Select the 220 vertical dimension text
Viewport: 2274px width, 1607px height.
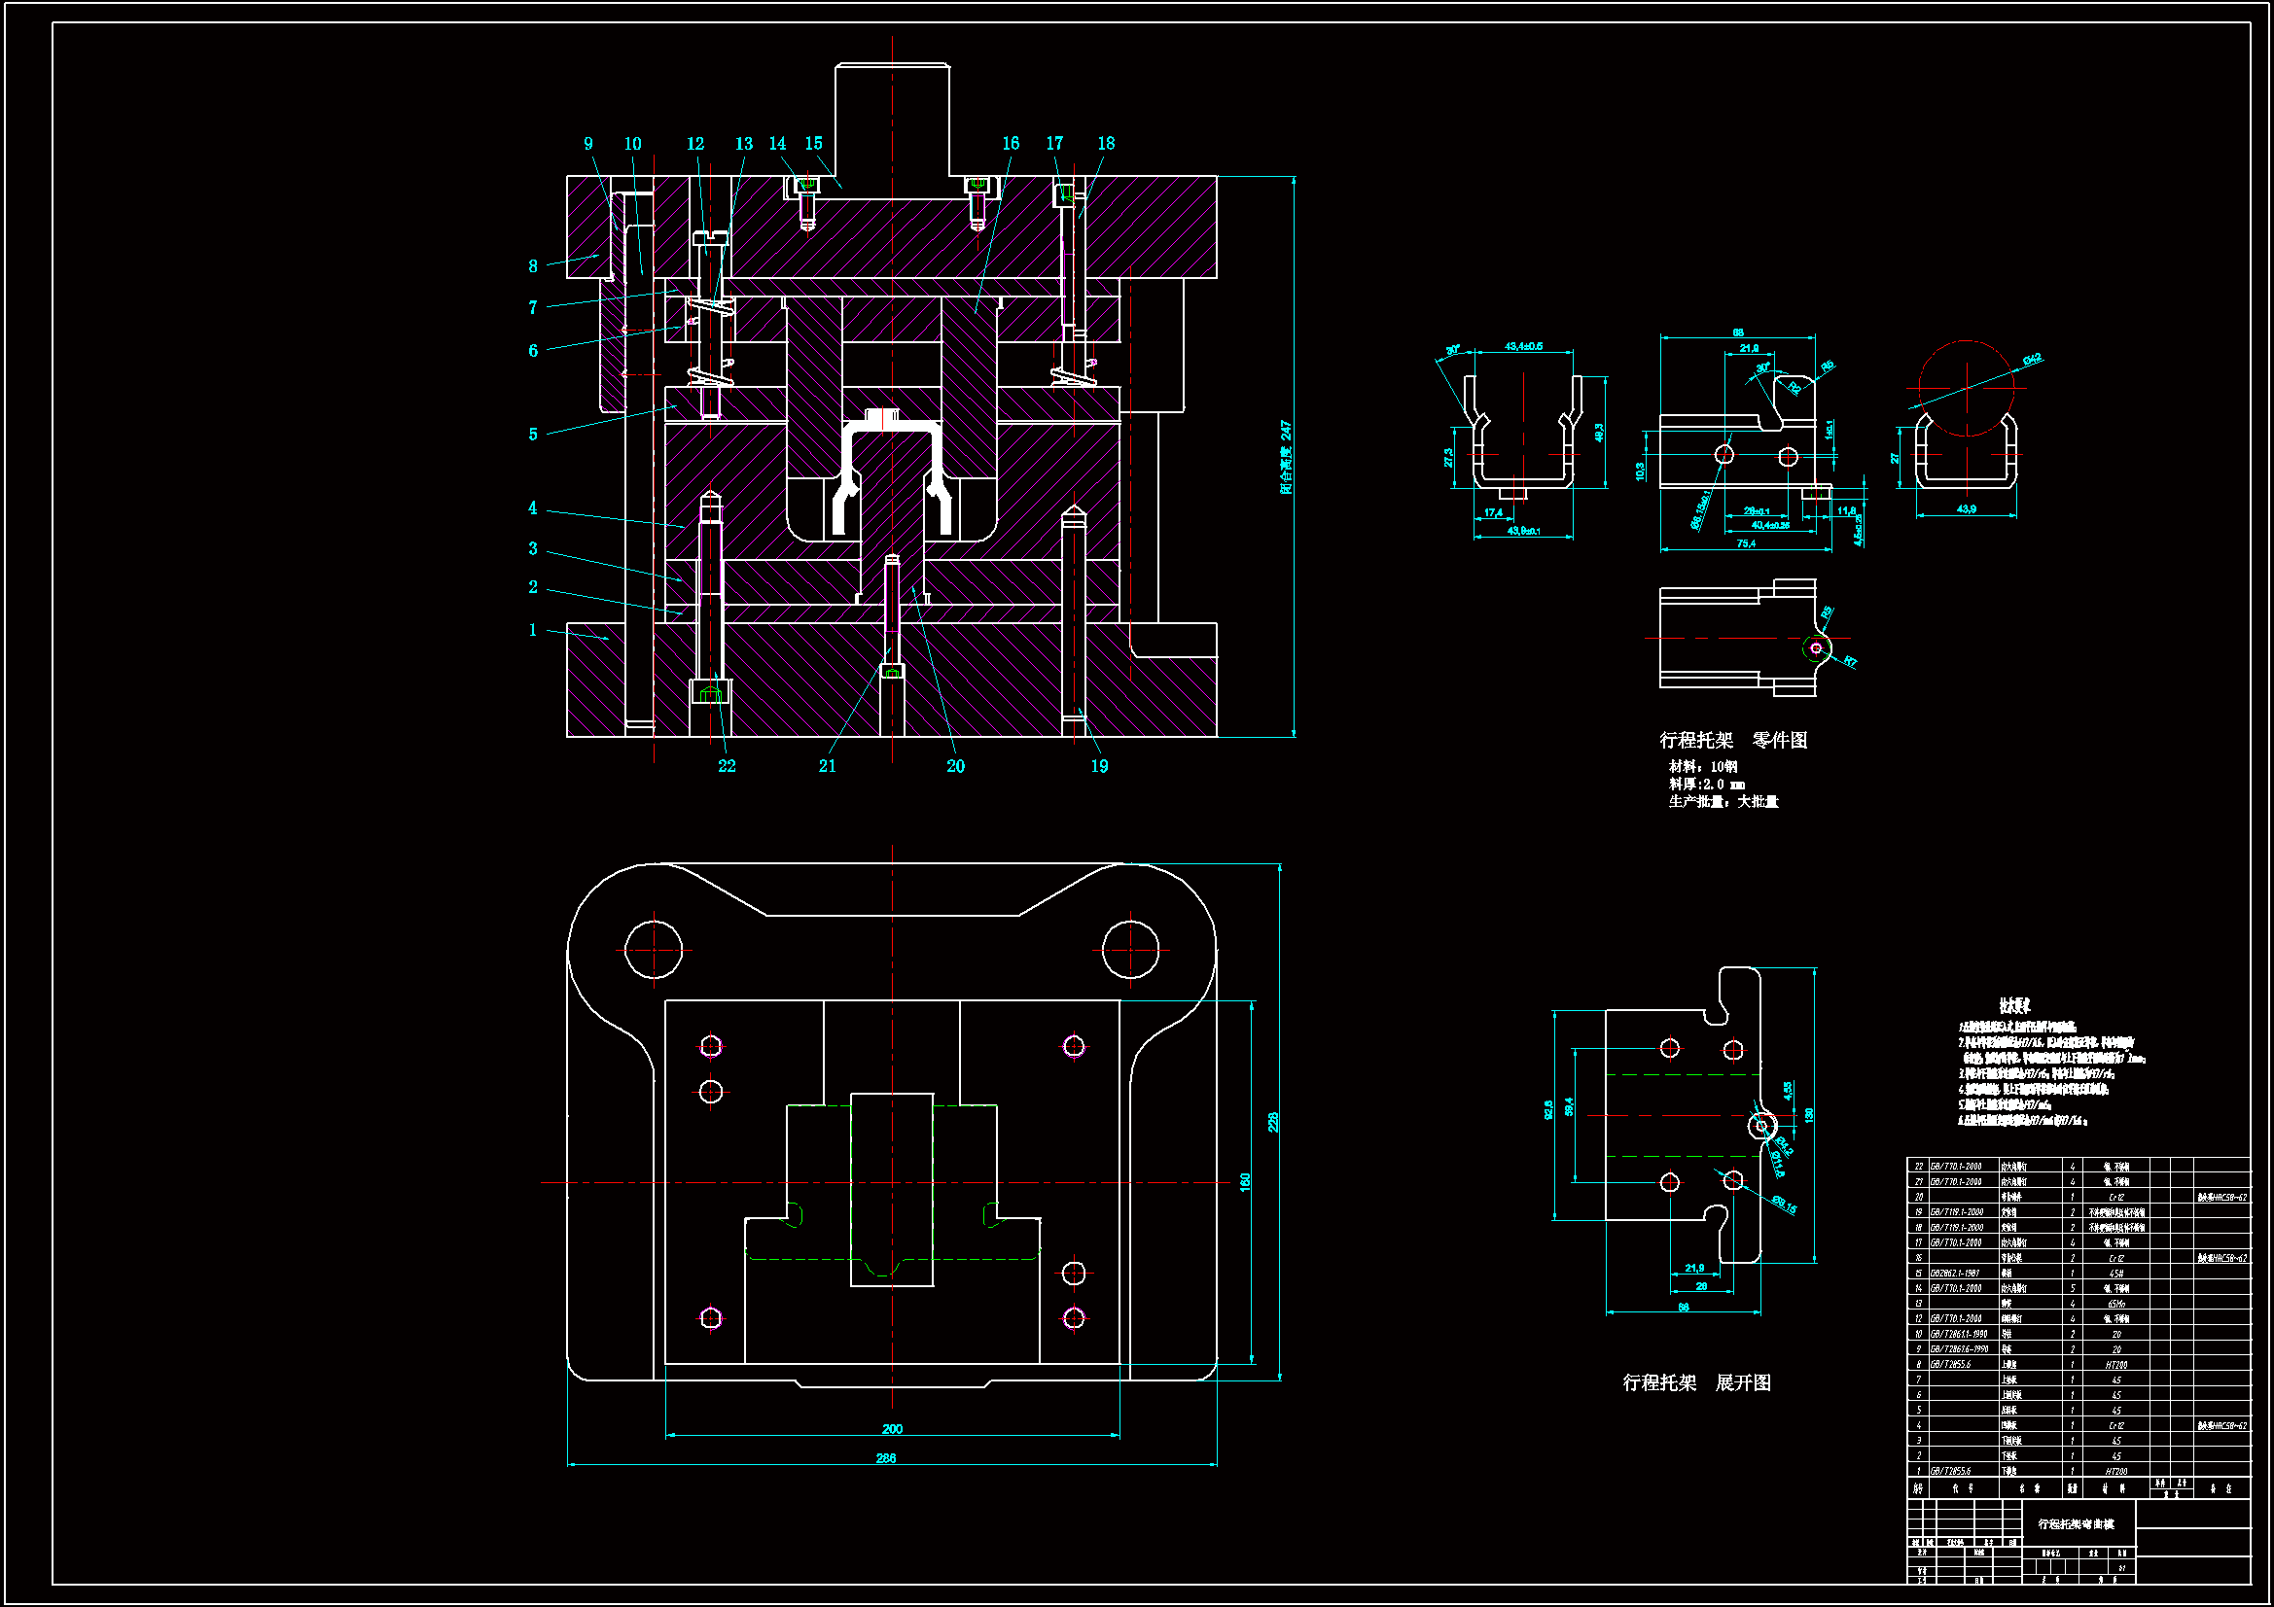pyautogui.click(x=1273, y=1122)
